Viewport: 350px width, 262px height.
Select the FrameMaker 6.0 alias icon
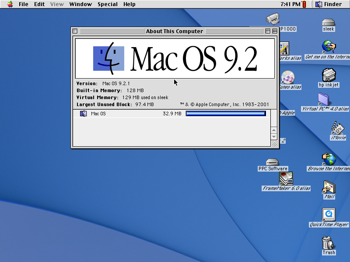(286, 179)
